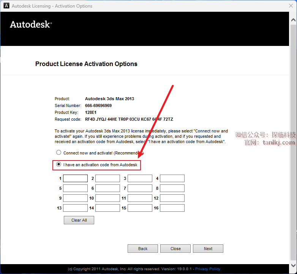Click activation code field 12
The image size is (297, 274).
[172, 198]
